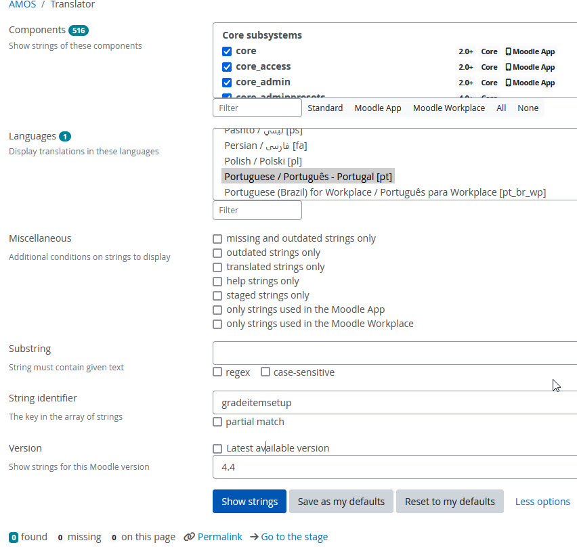The image size is (577, 547).
Task: Check only strings used in the Moodle Workplace
Action: click(217, 324)
